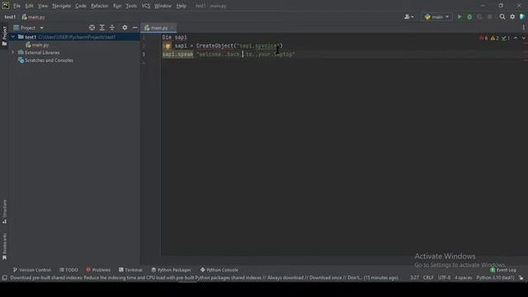Expand External Libraries tree node
Screen dimensions: 528x297
(x=13, y=53)
